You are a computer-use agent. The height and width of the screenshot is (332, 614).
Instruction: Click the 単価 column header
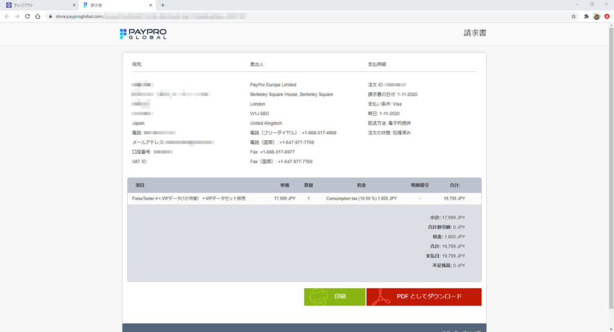[285, 185]
